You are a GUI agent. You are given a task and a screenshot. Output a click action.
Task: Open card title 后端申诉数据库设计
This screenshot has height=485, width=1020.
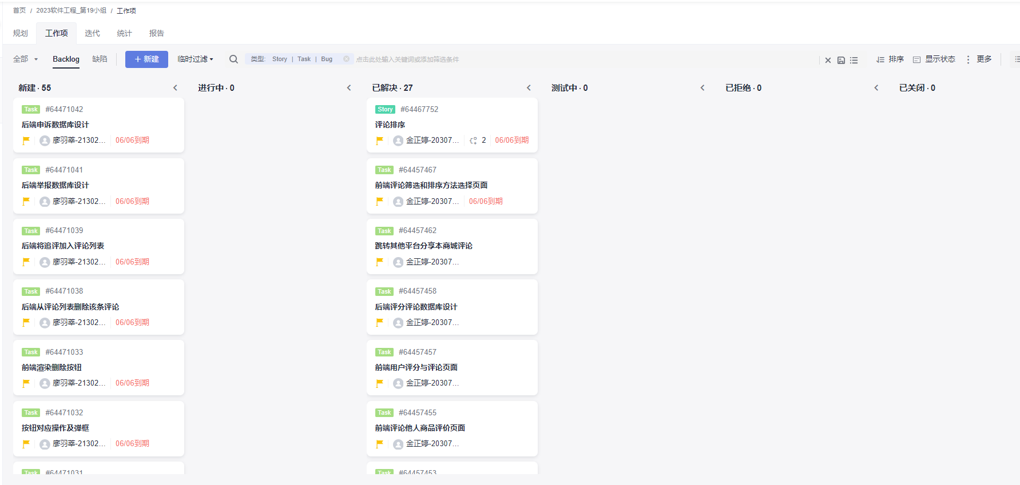[55, 125]
